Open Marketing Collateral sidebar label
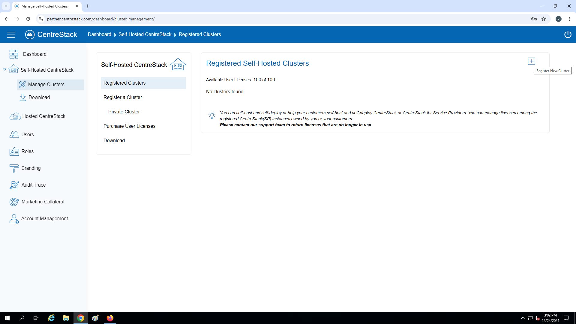Viewport: 576px width, 324px height. [43, 202]
